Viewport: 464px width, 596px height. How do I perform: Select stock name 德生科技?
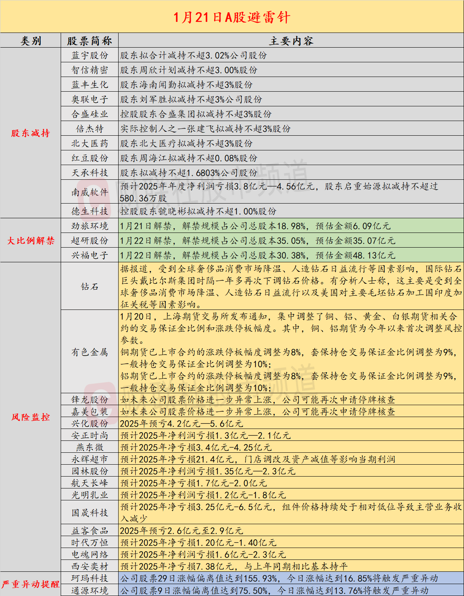(90, 211)
